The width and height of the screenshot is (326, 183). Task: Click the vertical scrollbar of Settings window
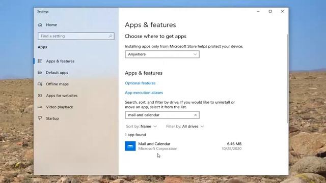point(288,79)
